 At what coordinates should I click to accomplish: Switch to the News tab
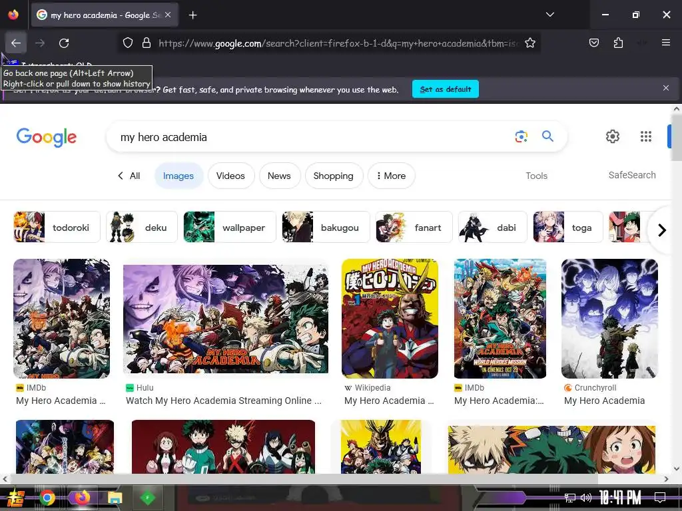pyautogui.click(x=279, y=176)
